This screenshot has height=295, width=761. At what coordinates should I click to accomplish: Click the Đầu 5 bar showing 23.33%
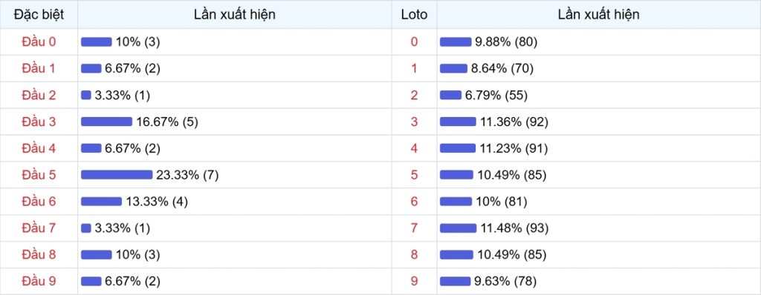(117, 175)
